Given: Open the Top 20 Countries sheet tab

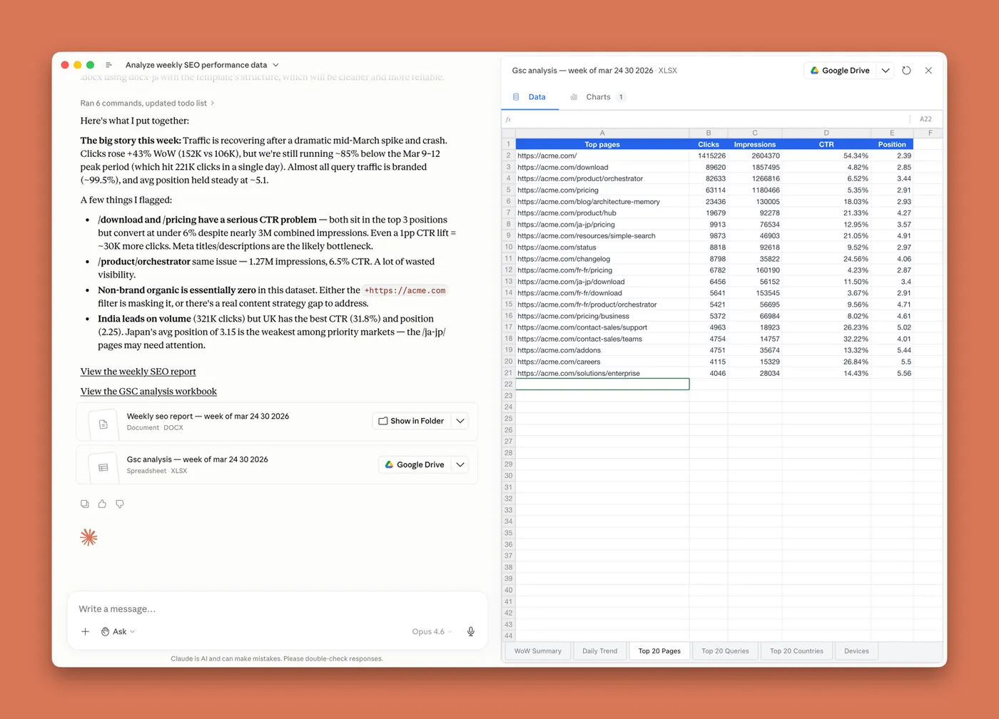Looking at the screenshot, I should tap(796, 651).
